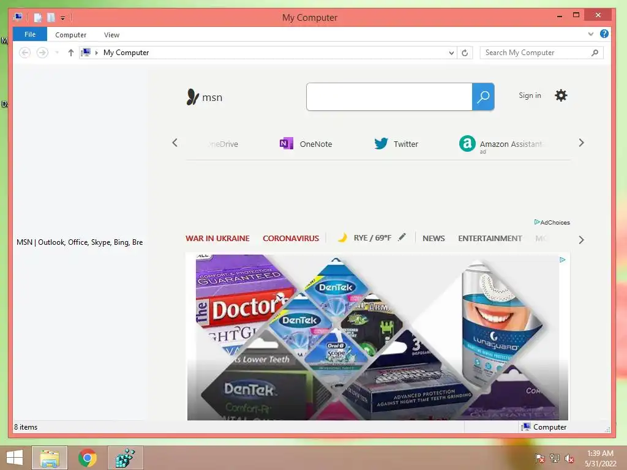The image size is (627, 470).
Task: Click the DenTek advertisement banner
Action: pyautogui.click(x=377, y=337)
